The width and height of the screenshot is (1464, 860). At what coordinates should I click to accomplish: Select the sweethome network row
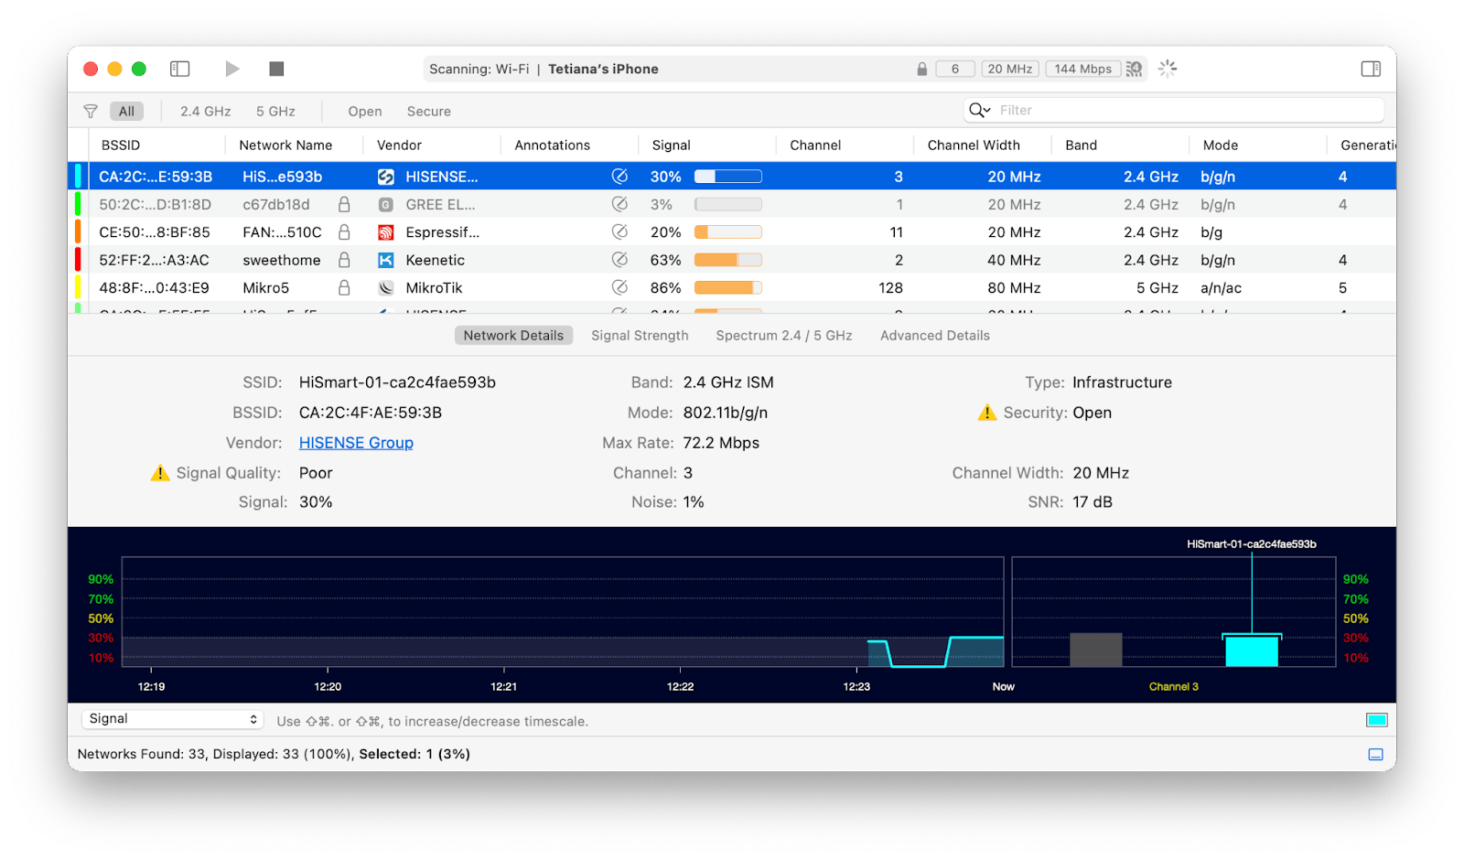pos(732,260)
